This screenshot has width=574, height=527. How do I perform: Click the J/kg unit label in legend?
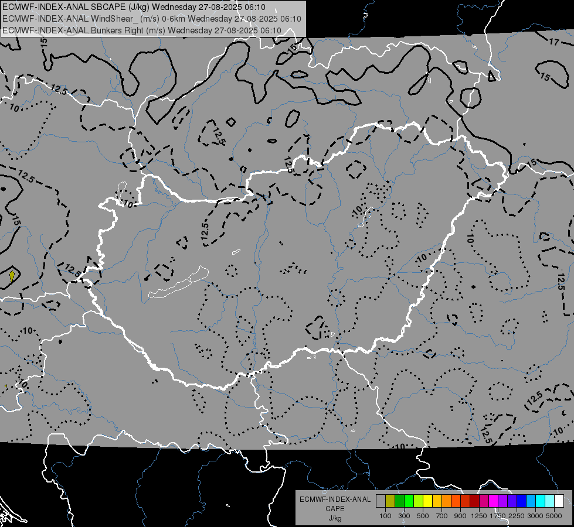(x=335, y=518)
